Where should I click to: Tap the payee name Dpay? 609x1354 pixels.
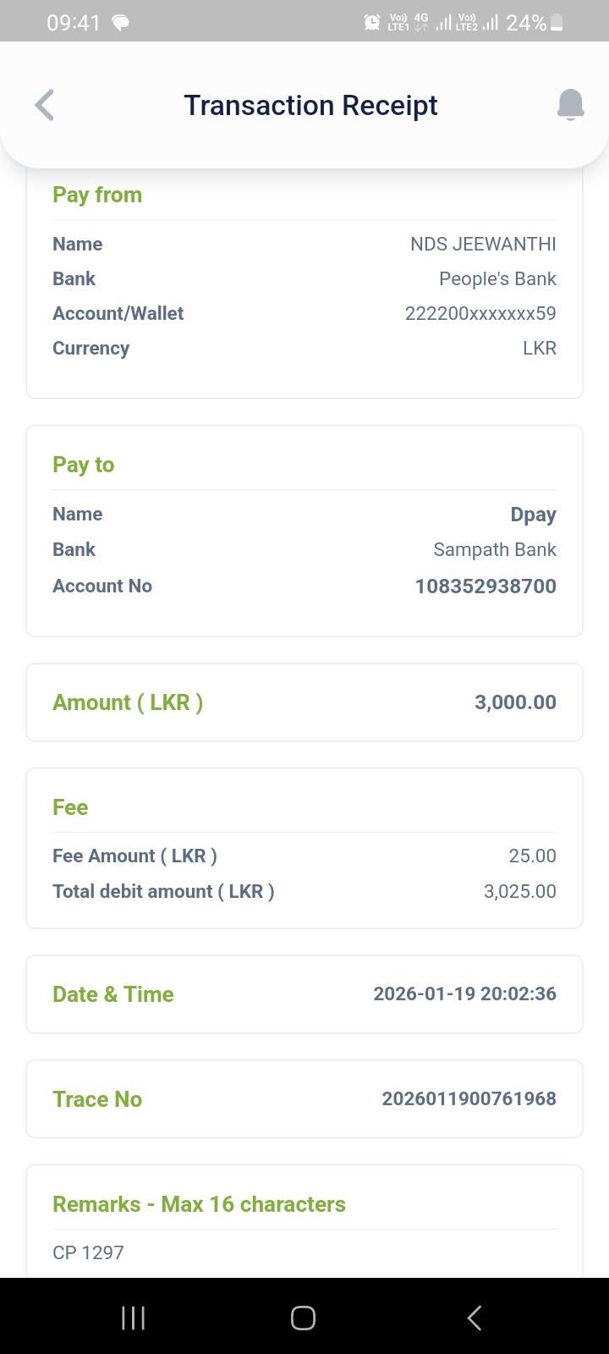coord(533,515)
